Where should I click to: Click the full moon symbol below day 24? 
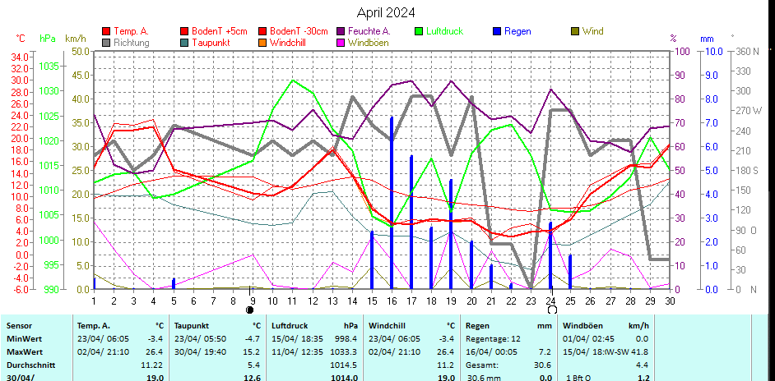[553, 310]
